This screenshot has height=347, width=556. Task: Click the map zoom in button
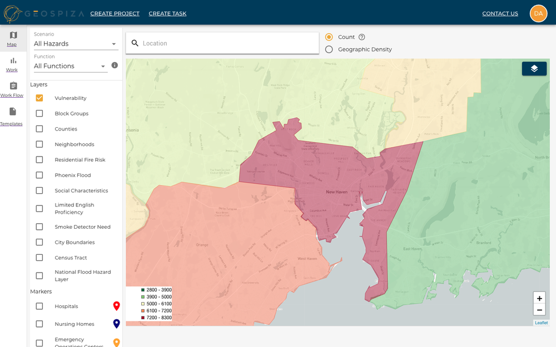tap(539, 298)
